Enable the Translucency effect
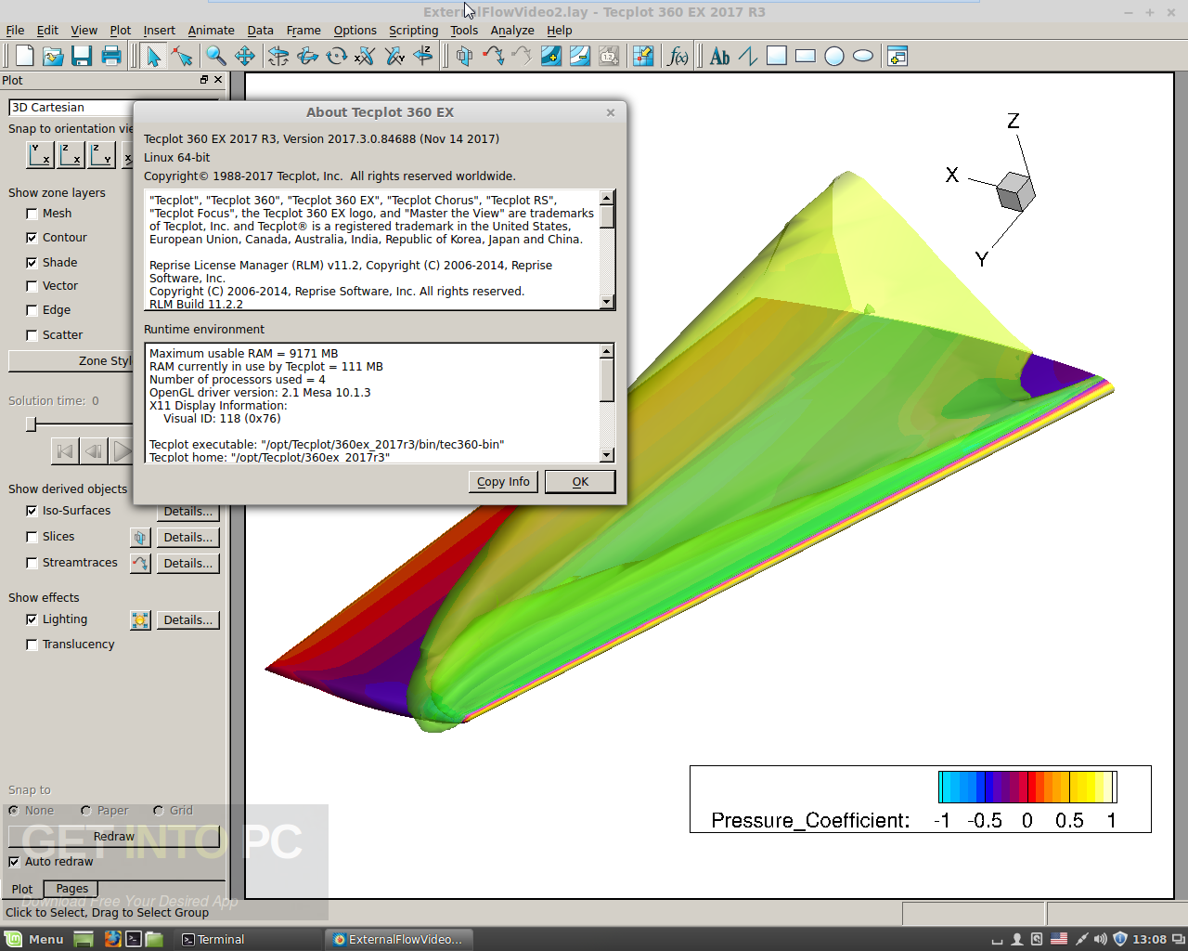The width and height of the screenshot is (1188, 951). [x=32, y=645]
